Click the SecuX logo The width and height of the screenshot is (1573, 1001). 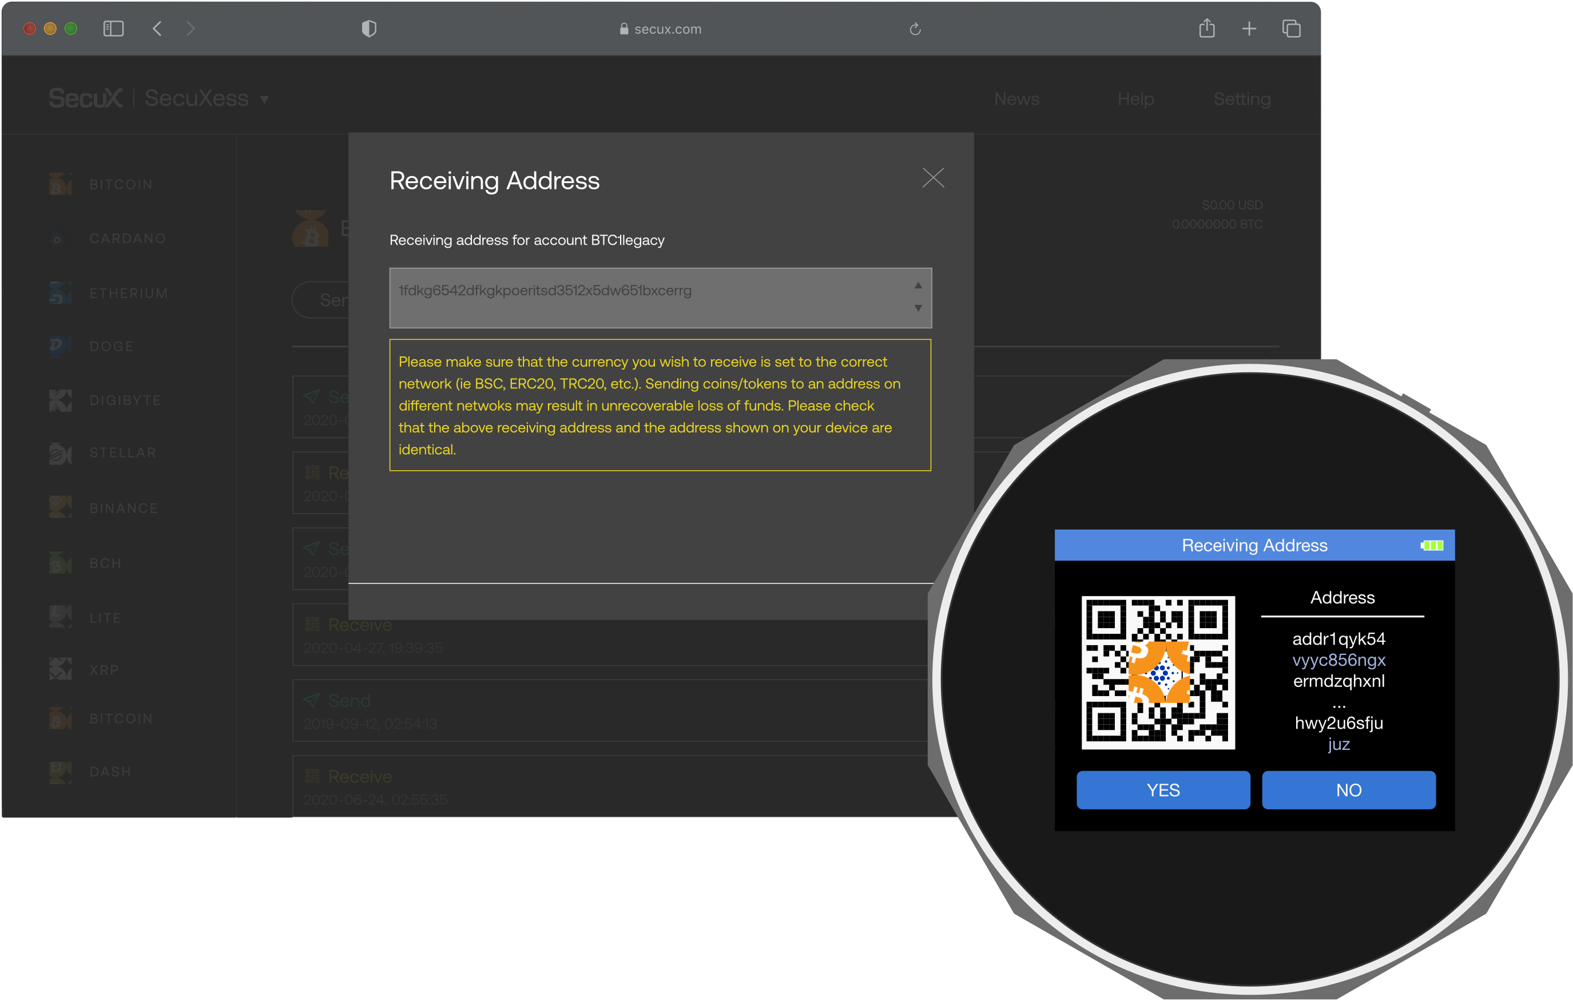86,98
